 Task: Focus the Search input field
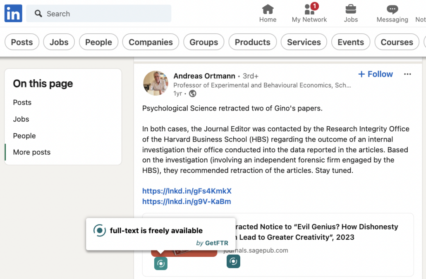click(x=98, y=14)
